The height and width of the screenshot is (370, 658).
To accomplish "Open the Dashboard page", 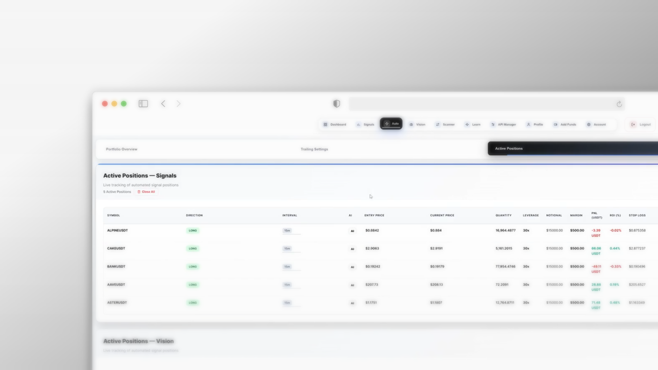I will [x=335, y=124].
